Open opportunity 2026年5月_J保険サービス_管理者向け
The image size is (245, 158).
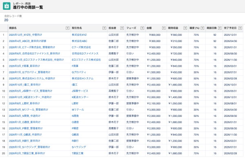point(31,91)
